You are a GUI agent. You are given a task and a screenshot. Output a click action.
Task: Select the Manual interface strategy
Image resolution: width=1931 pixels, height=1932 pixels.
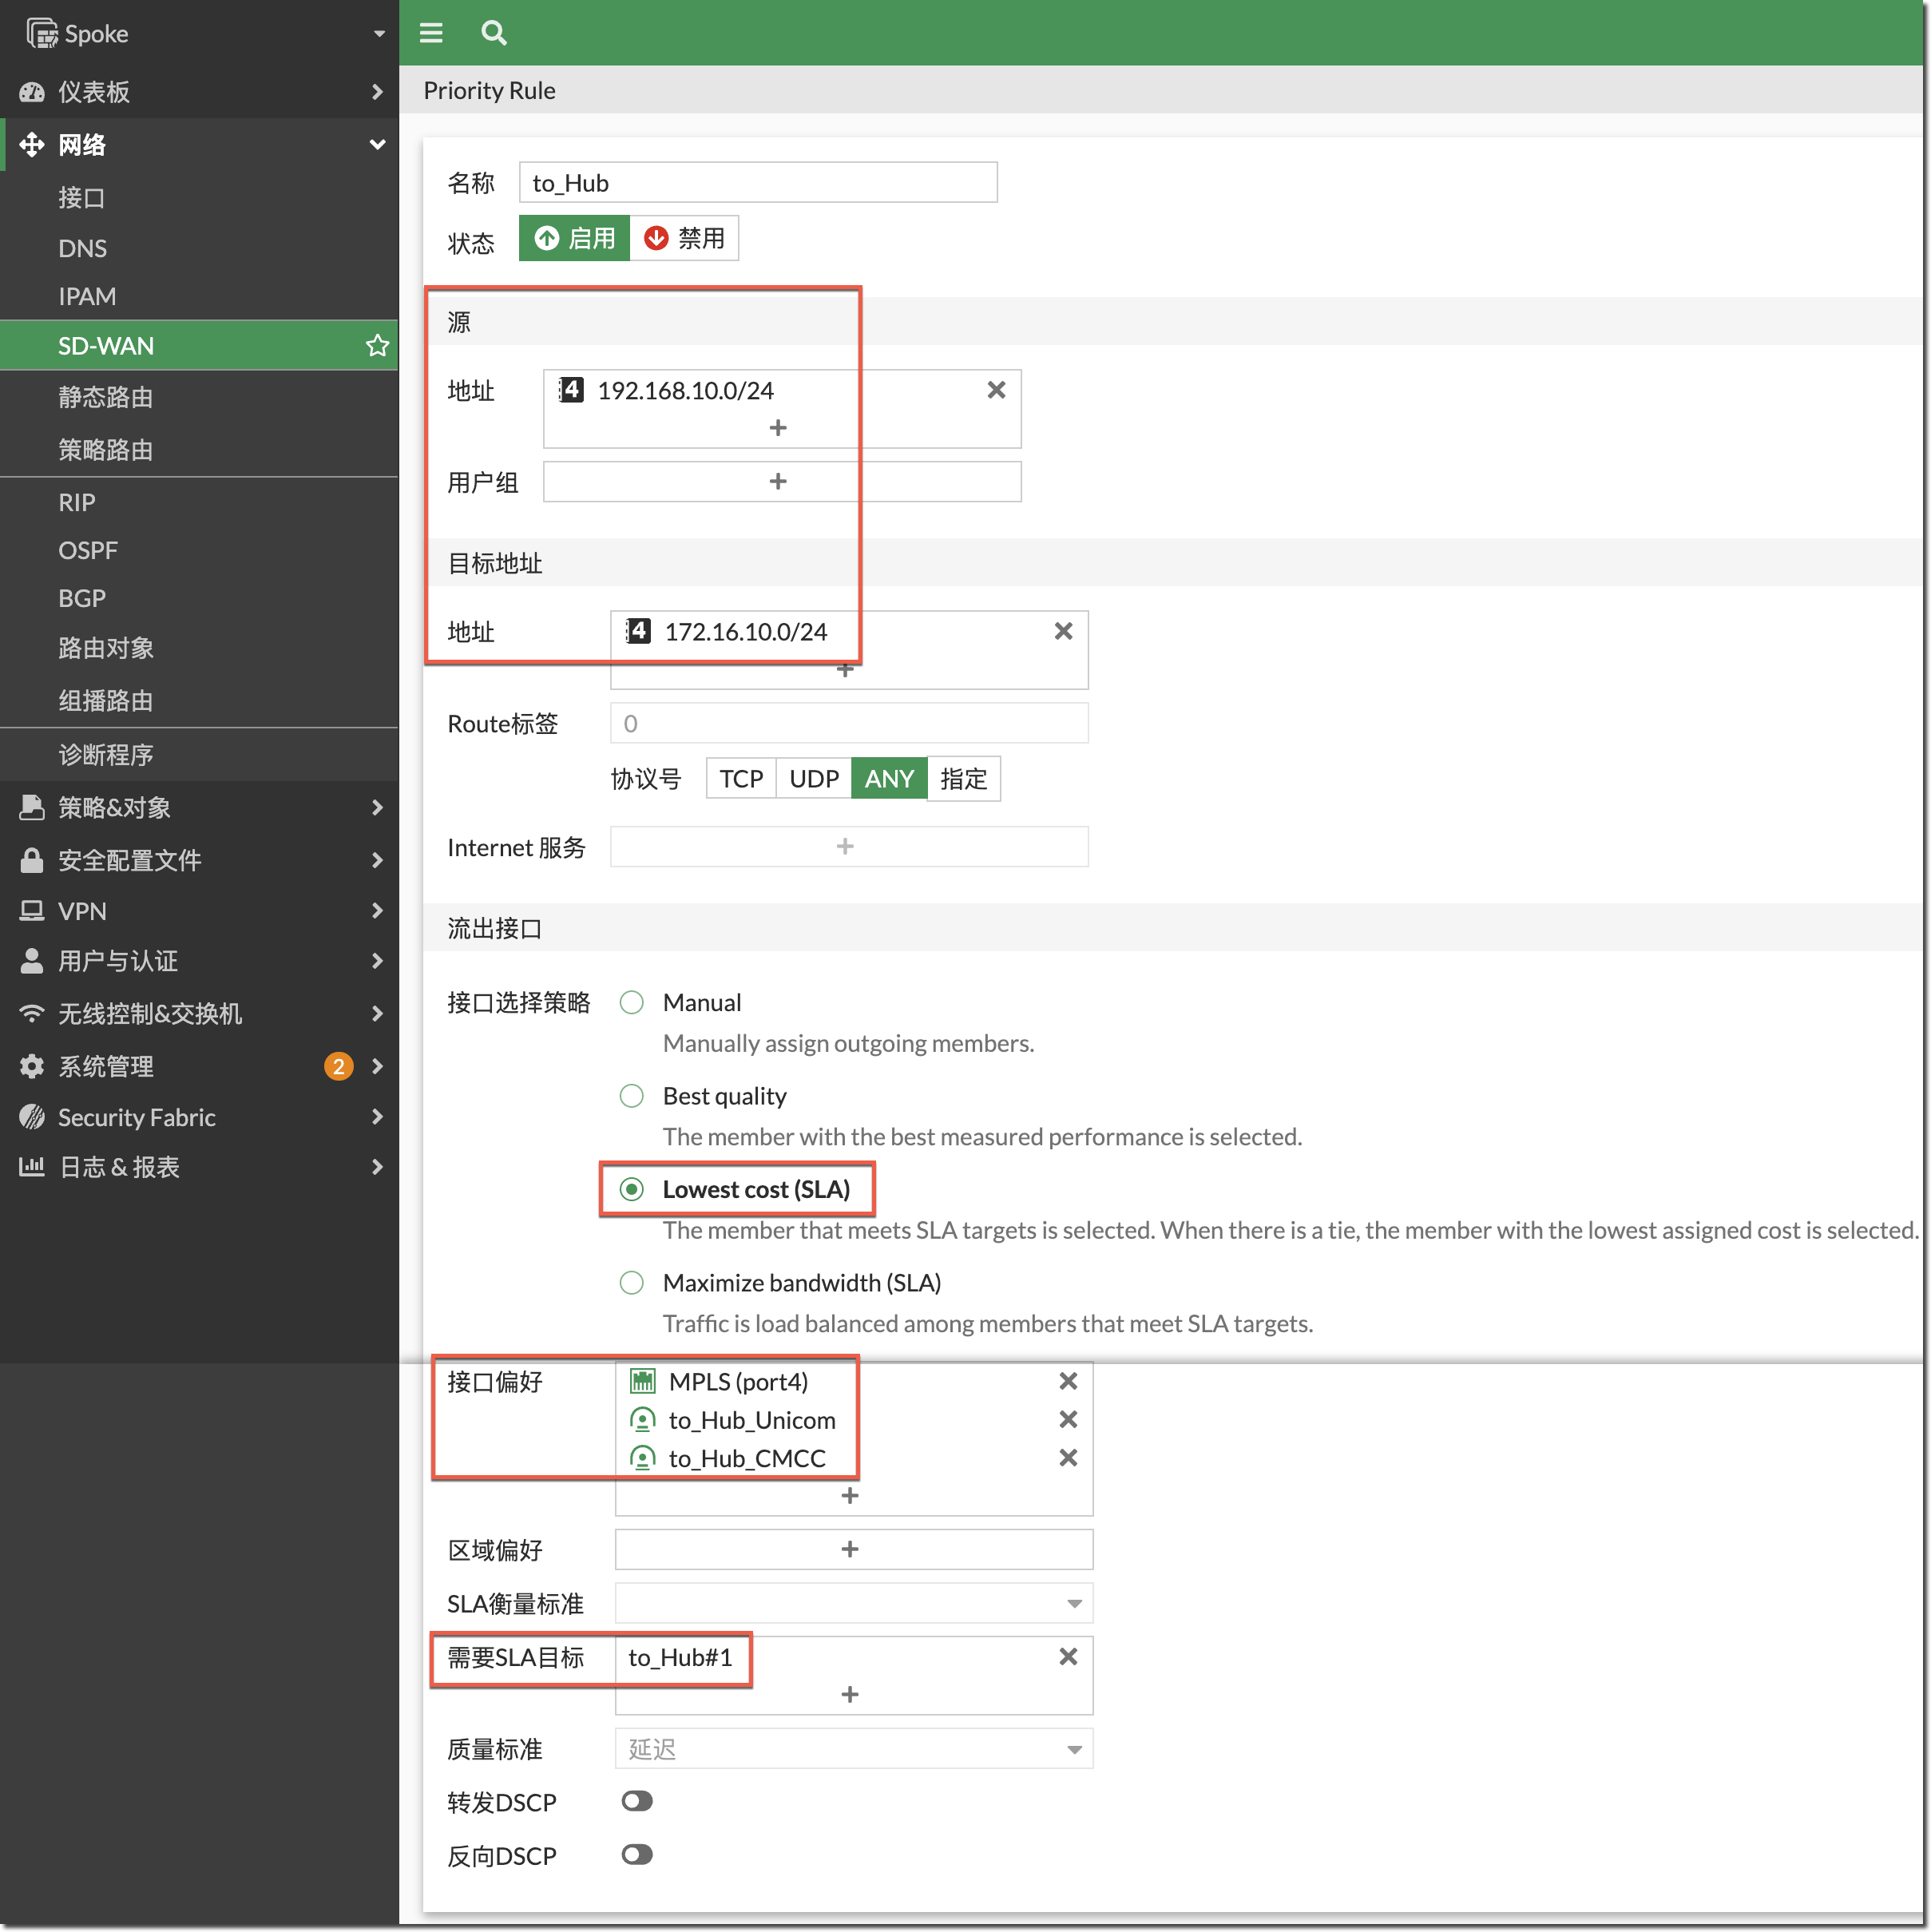click(632, 1003)
